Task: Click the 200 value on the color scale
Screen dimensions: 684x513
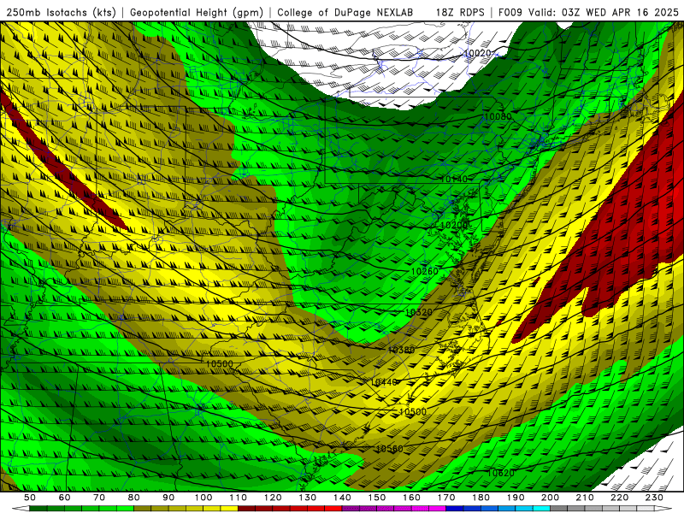Action: tap(551, 498)
